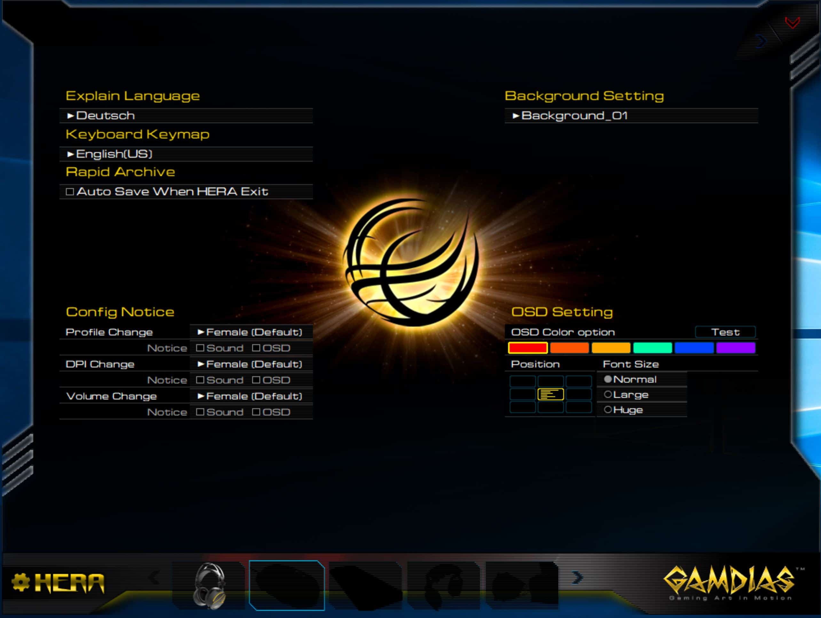The image size is (821, 618).
Task: Check OSD notice for Volume Change
Action: pos(256,412)
